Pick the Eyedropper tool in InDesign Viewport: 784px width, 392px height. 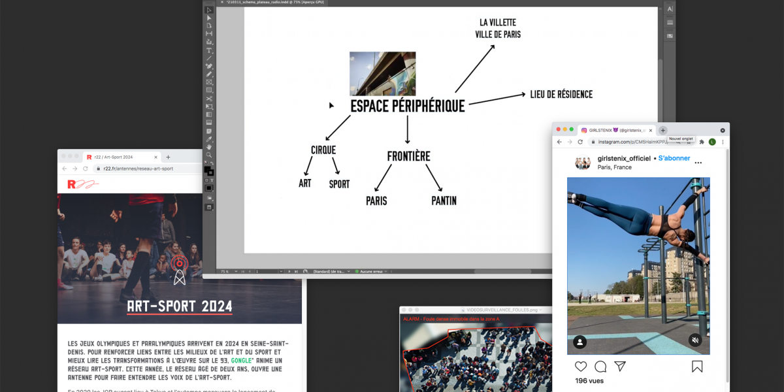209,139
